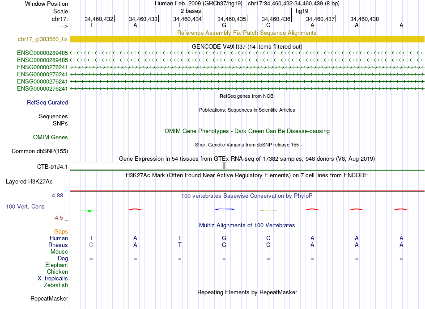Click the gray bar in CTB-91J4.1 expression chart
This screenshot has height=309, width=425.
[224, 166]
